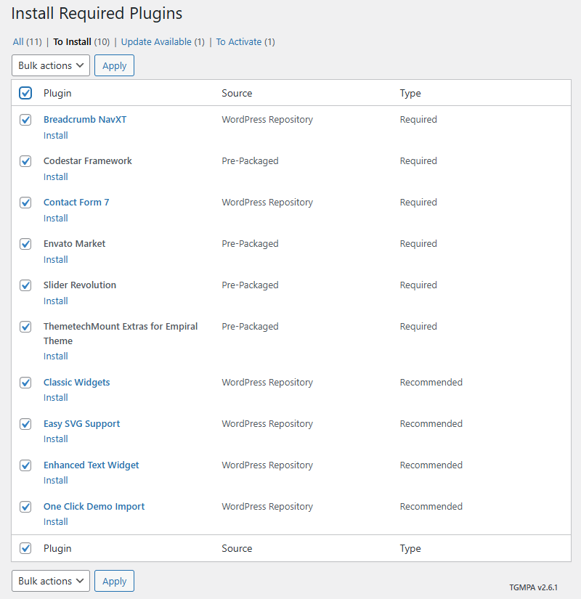Install the Easy SVG Support plugin
This screenshot has height=599, width=581.
[56, 439]
